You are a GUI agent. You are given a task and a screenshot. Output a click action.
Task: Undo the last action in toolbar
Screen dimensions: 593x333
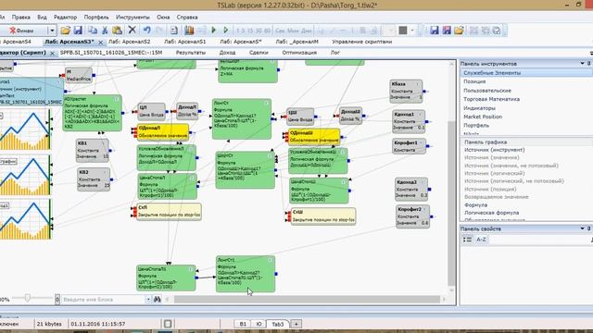[x=146, y=31]
